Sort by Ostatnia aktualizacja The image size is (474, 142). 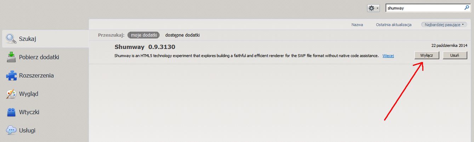394,25
